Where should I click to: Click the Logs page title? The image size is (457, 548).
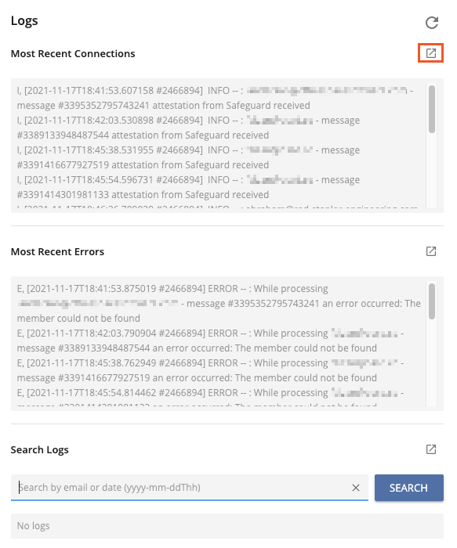(24, 20)
